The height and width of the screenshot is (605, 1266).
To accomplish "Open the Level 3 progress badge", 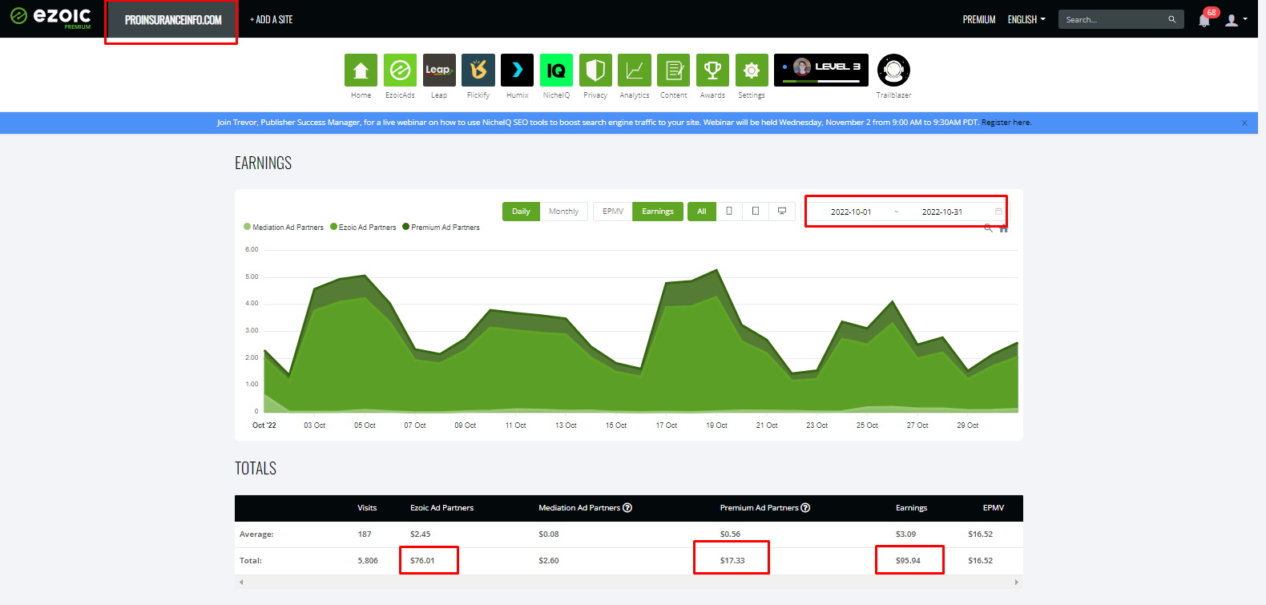I will click(x=821, y=71).
